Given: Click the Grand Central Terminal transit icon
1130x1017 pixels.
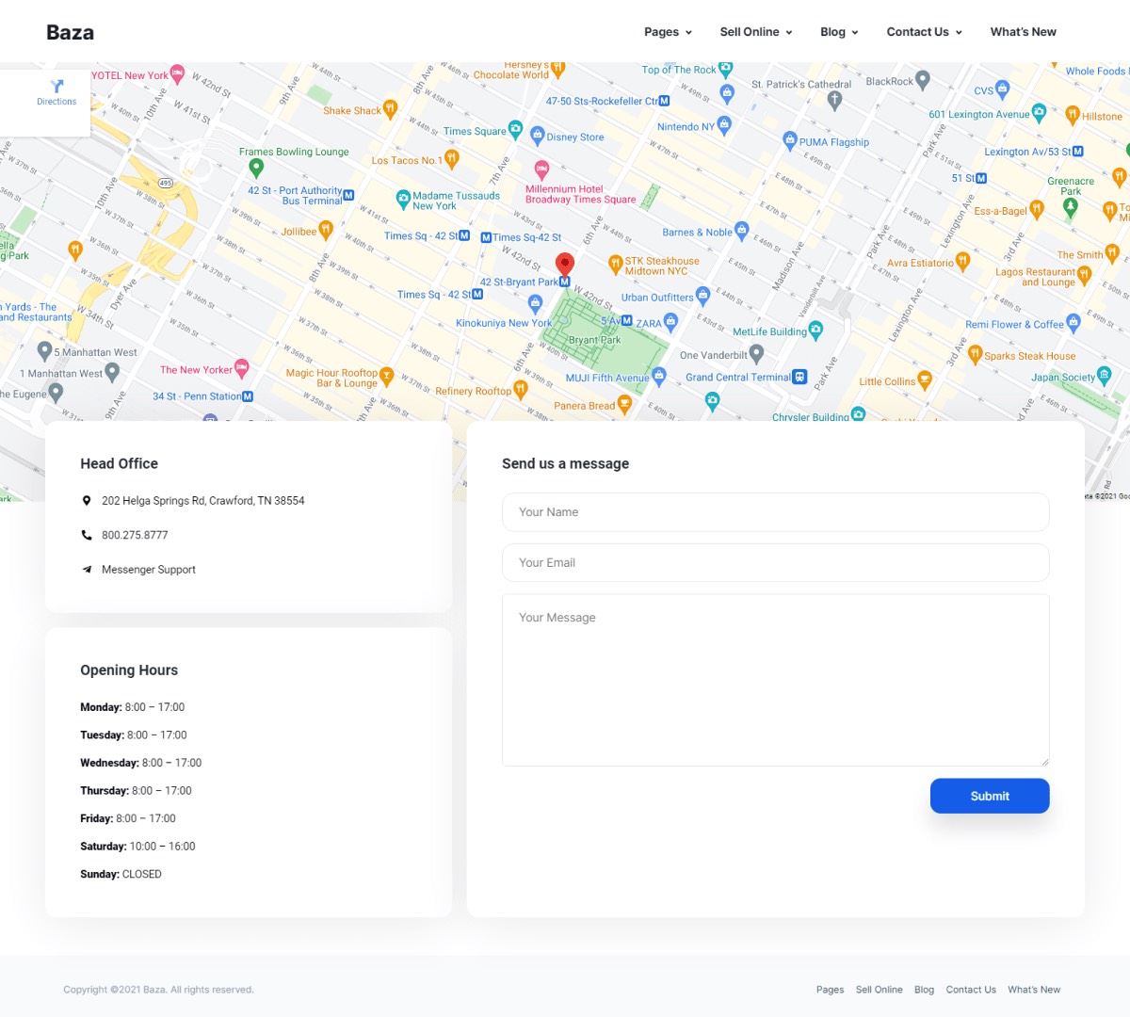Looking at the screenshot, I should point(799,377).
